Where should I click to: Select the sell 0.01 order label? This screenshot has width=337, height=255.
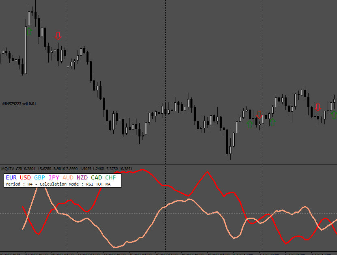[19, 104]
